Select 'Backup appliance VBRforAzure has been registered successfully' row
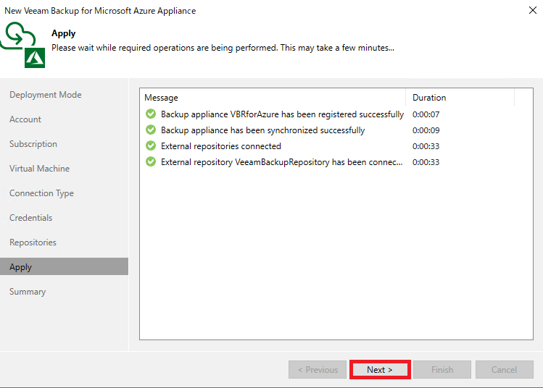The image size is (543, 388). pyautogui.click(x=336, y=114)
